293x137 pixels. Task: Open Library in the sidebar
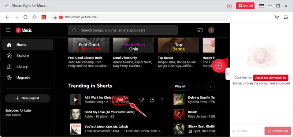coord(27,66)
